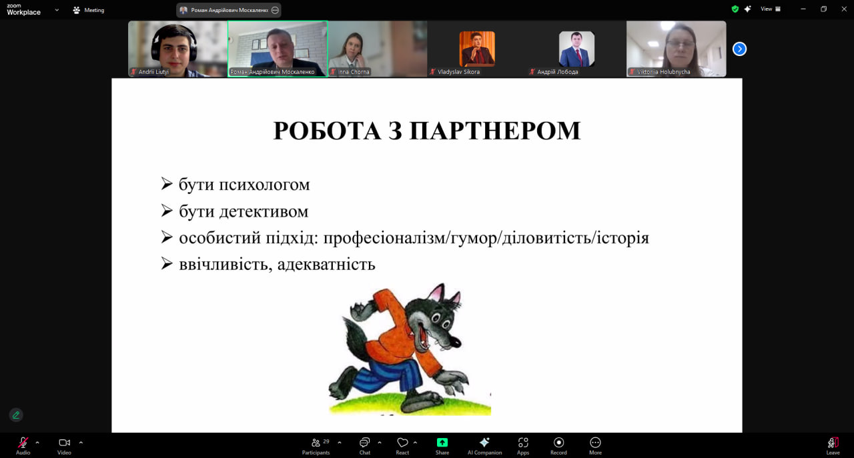
Task: Click the bullet ввічливість, адекватність
Action: pos(277,264)
